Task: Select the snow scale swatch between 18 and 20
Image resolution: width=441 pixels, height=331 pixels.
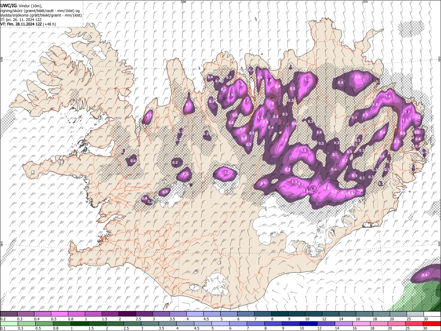Action: coord(381,314)
